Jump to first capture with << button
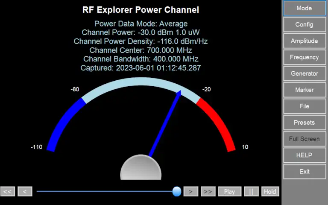Viewport: 328px width, 205px height. [x=8, y=191]
